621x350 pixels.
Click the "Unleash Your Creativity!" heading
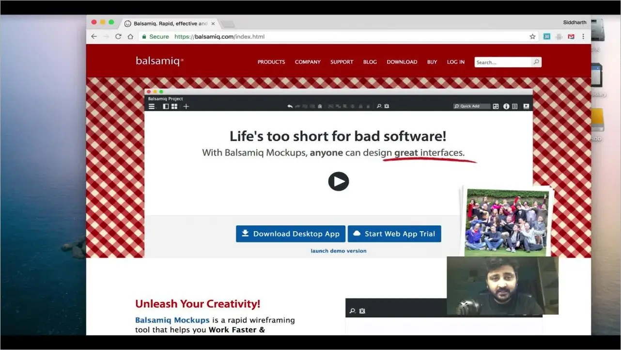click(x=198, y=304)
